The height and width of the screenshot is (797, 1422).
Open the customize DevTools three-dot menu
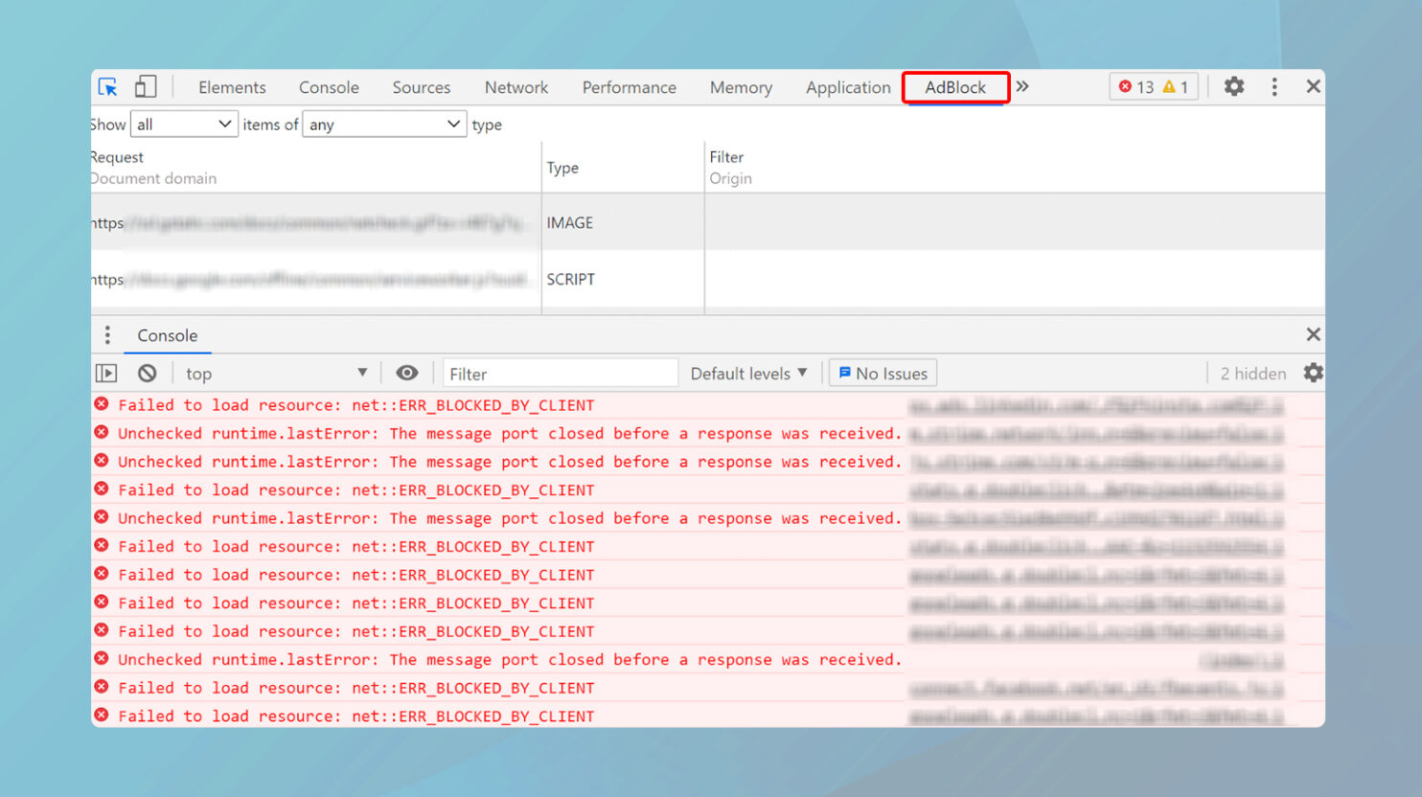(x=1274, y=86)
